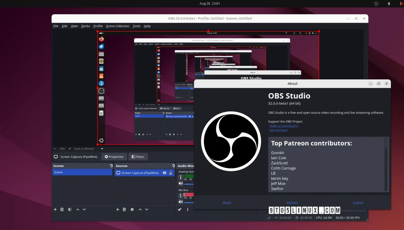The height and width of the screenshot is (230, 404).
Task: Open the Scene Collection menu
Action: click(x=117, y=26)
